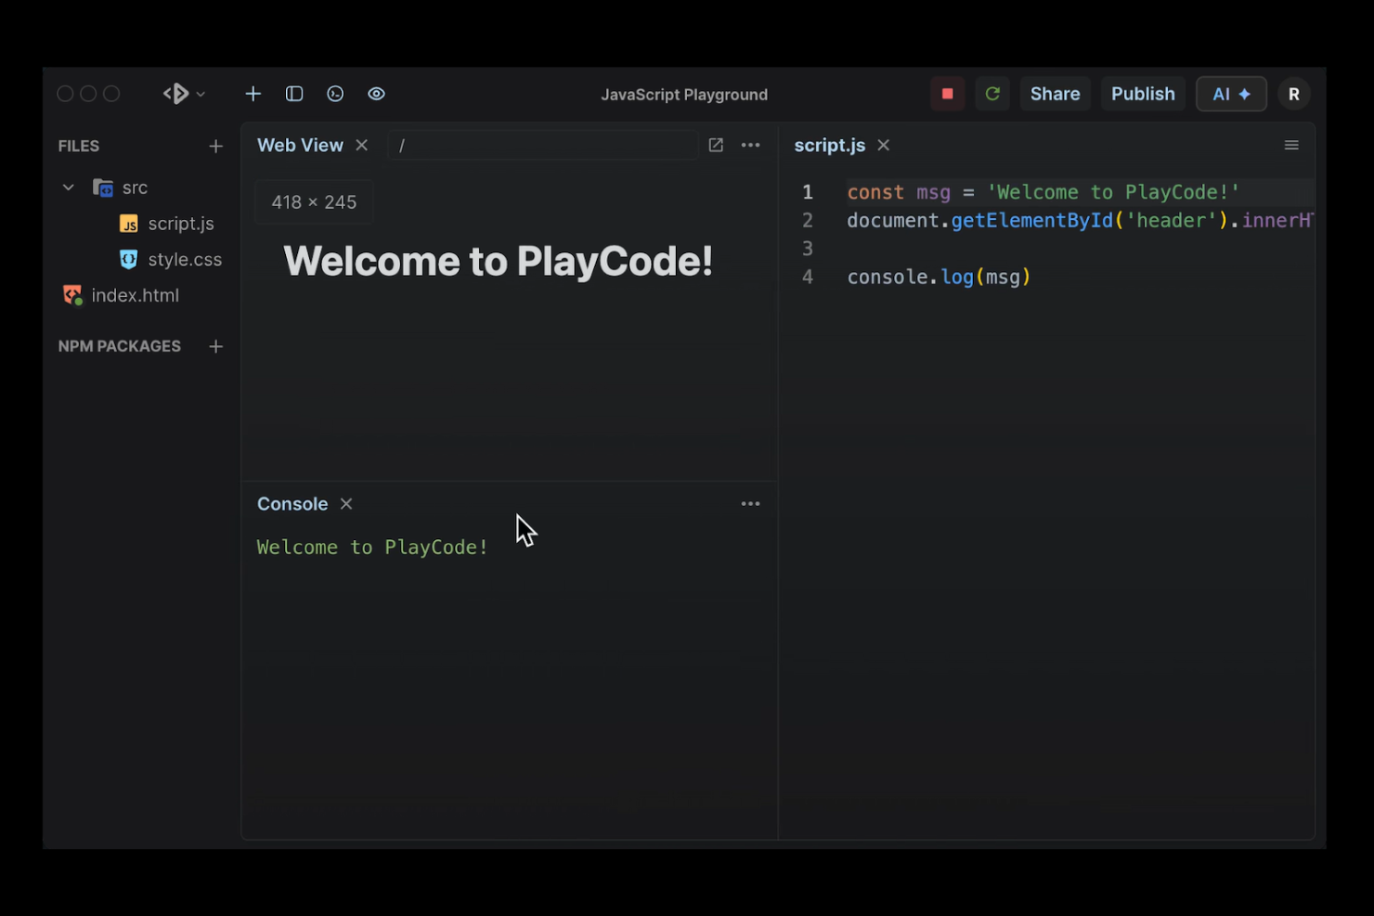This screenshot has height=916, width=1374.
Task: Click the R user avatar
Action: click(x=1294, y=93)
